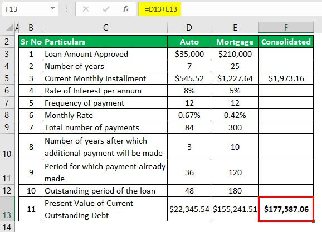322x232 pixels.
Task: Select 'Current Monthly Installment' cell
Action: click(105, 78)
